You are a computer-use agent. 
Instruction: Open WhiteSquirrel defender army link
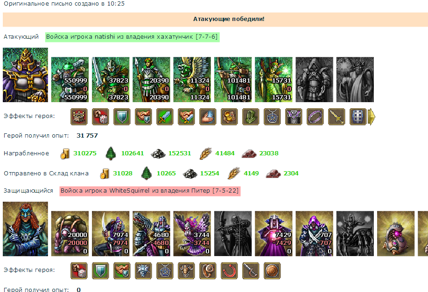(x=150, y=191)
